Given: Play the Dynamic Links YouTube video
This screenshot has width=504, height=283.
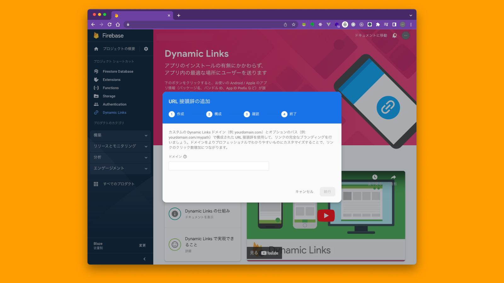Looking at the screenshot, I should point(326,215).
